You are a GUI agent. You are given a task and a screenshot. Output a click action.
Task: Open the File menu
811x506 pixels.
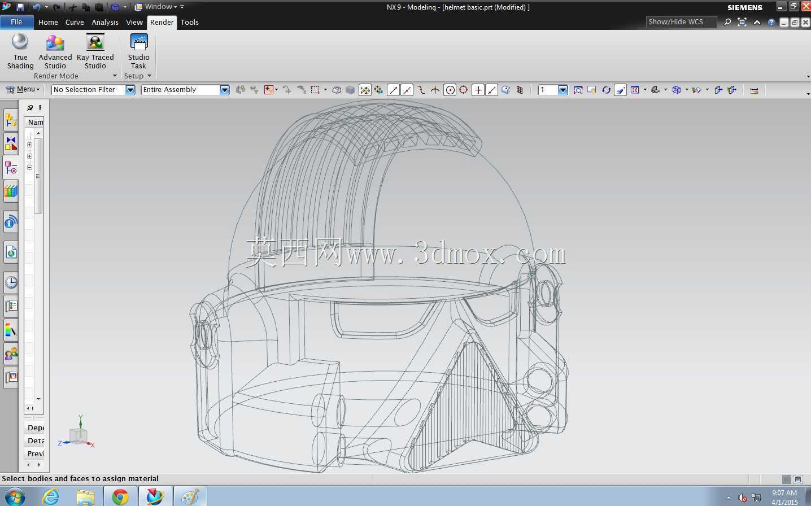pos(16,22)
